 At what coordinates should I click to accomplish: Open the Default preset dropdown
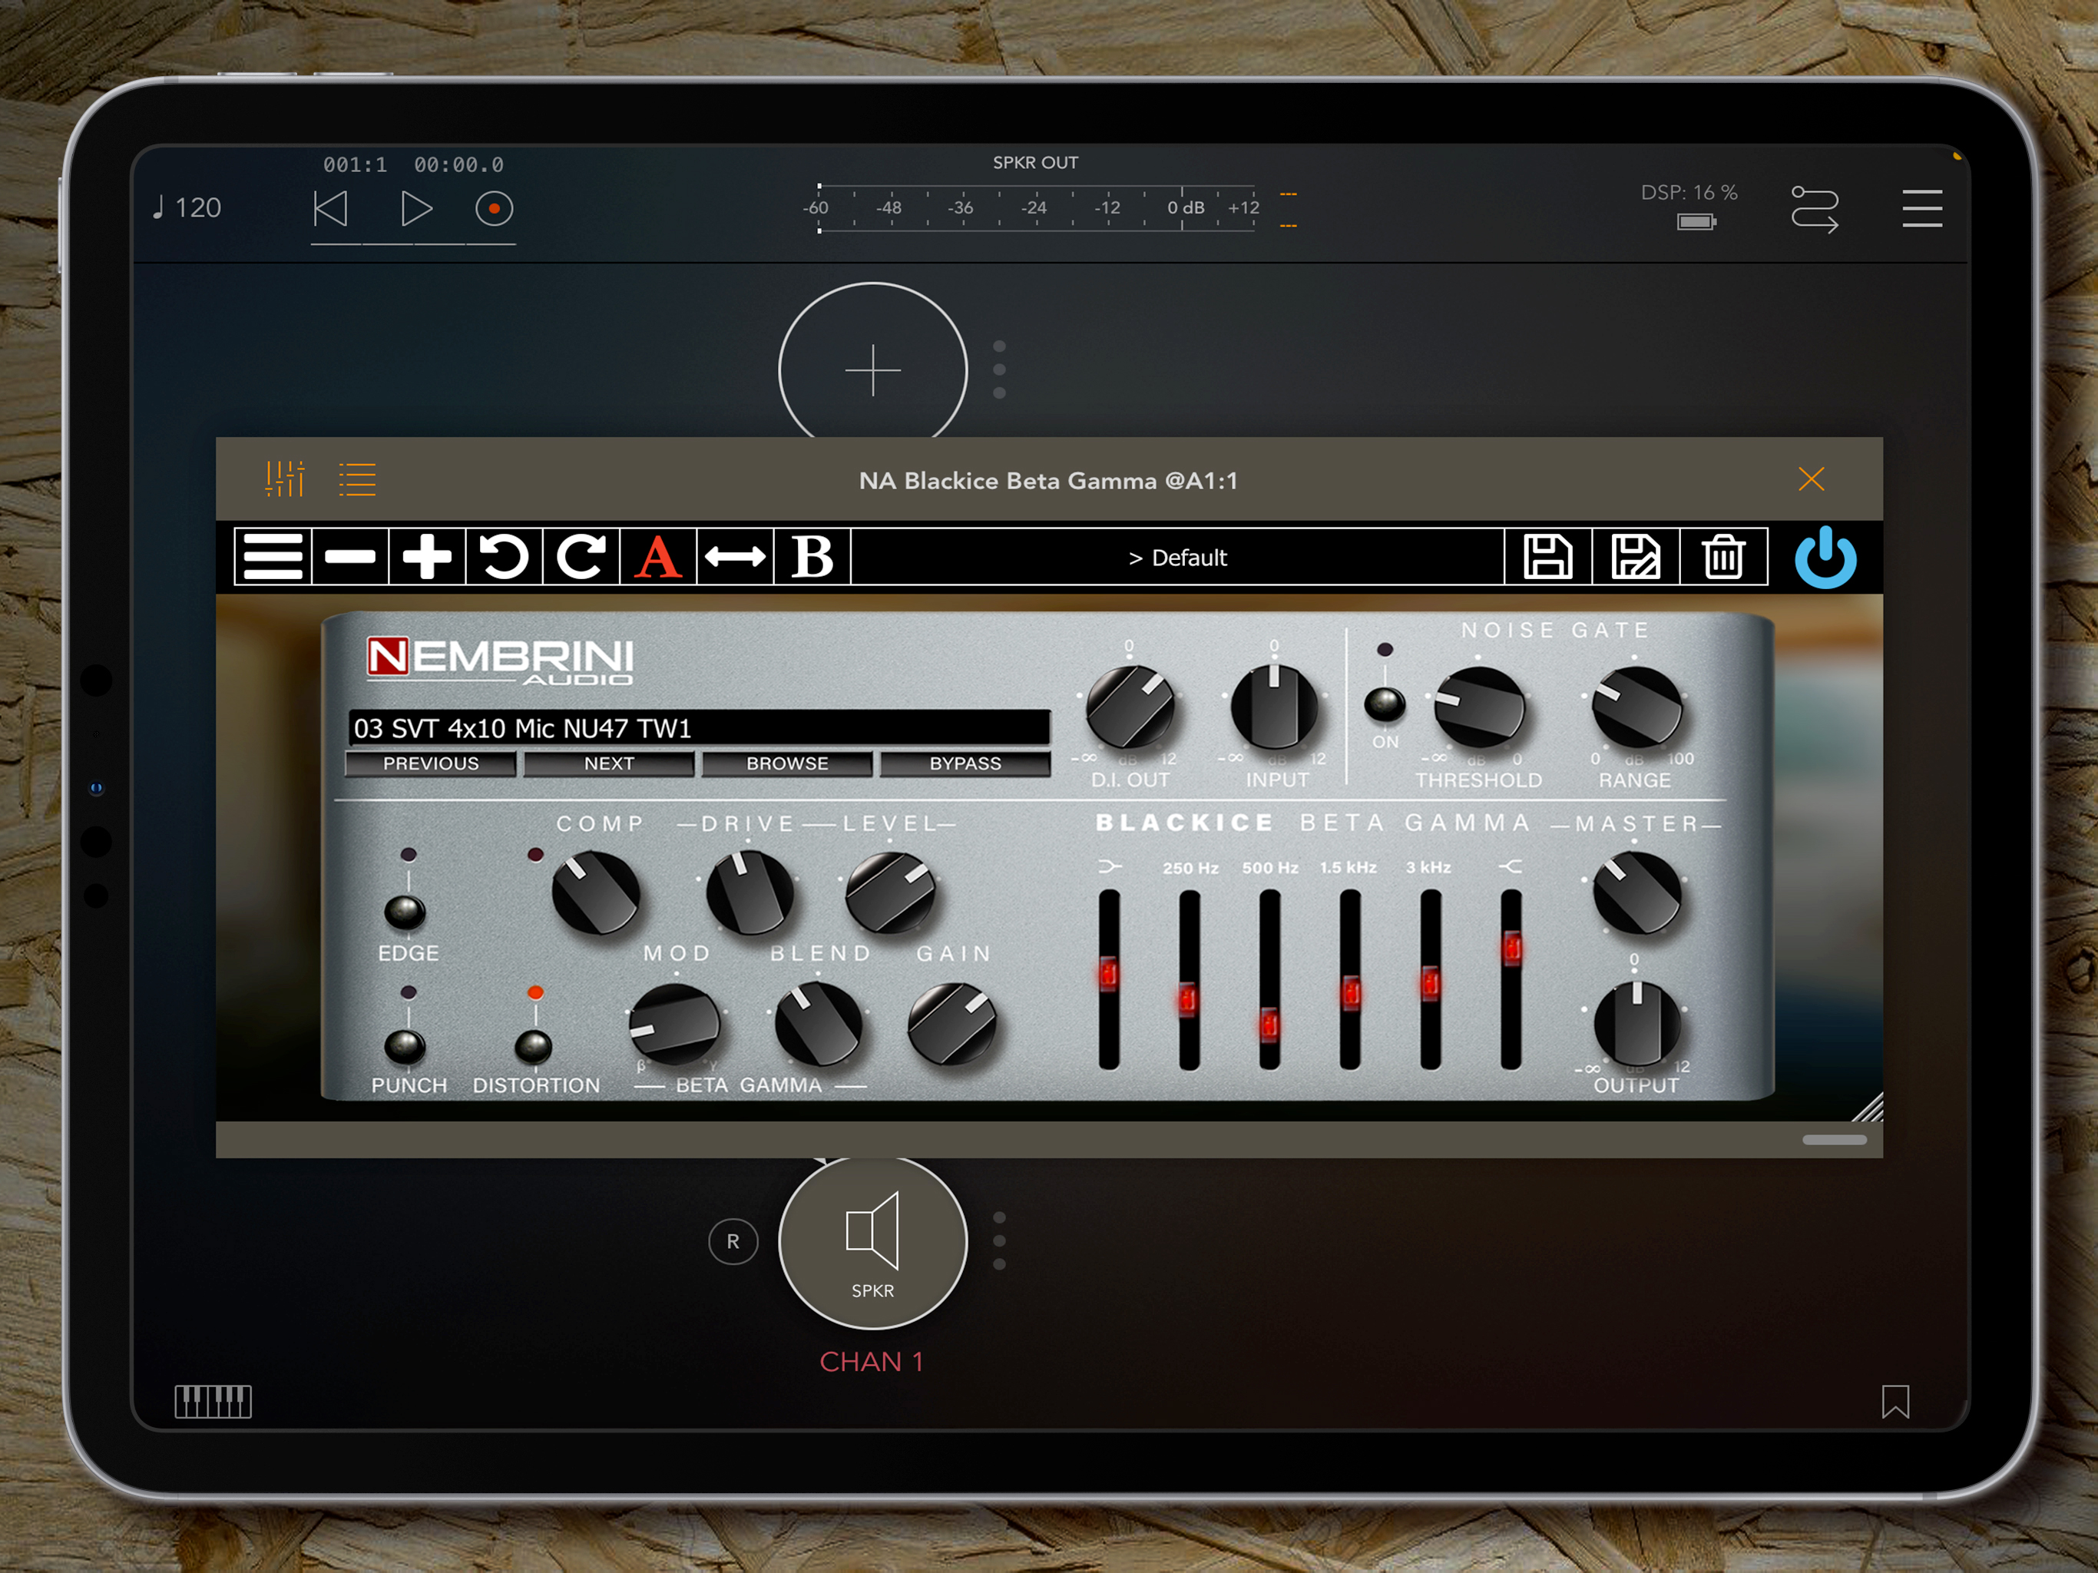[1177, 558]
